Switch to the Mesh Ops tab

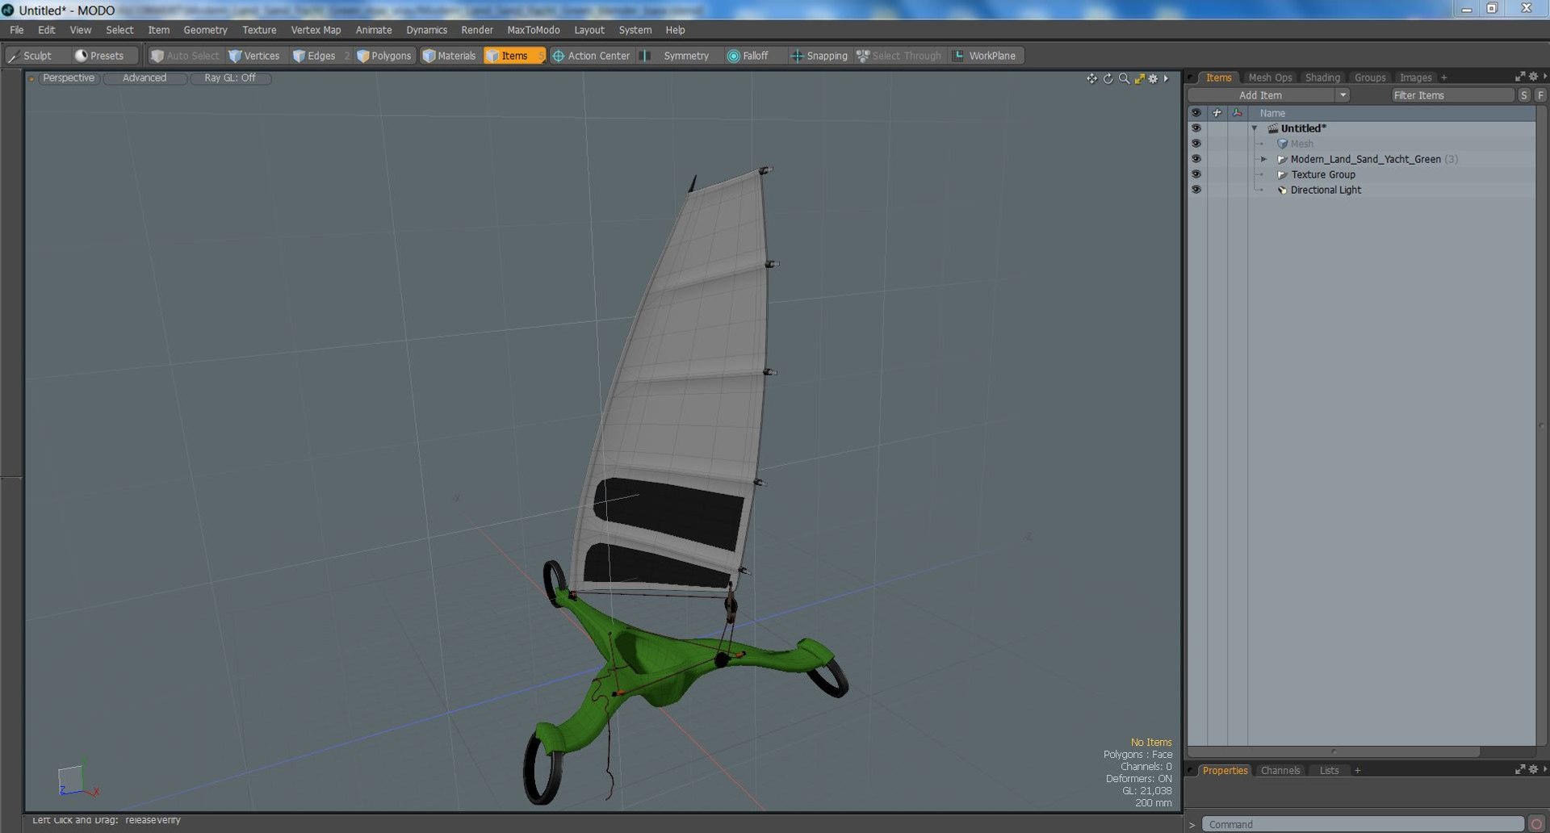pyautogui.click(x=1270, y=77)
